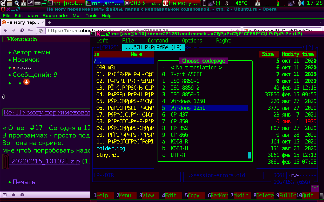324x202 pixels.
Task: Click mc function key 10Quit
Action: coord(308,196)
